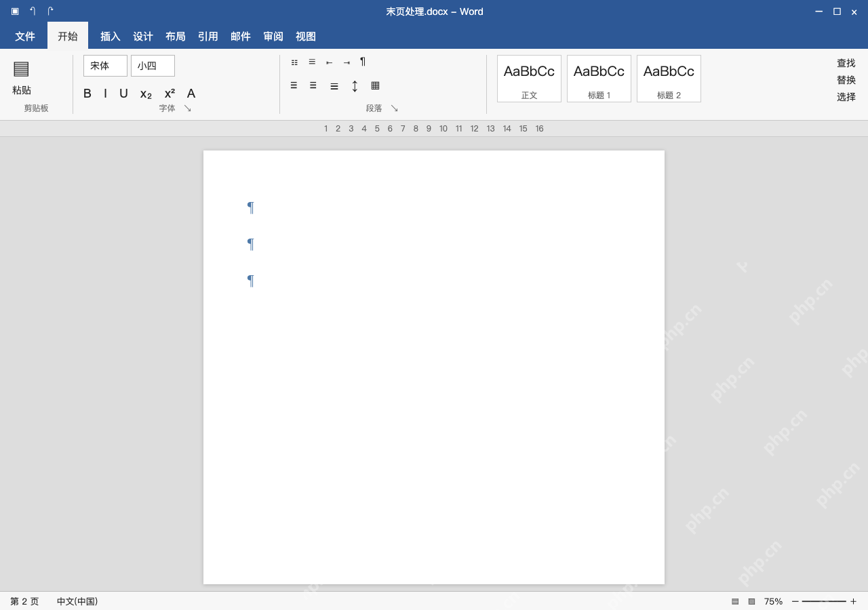Image resolution: width=868 pixels, height=610 pixels.
Task: Open the 审阅 review tab
Action: coord(273,37)
